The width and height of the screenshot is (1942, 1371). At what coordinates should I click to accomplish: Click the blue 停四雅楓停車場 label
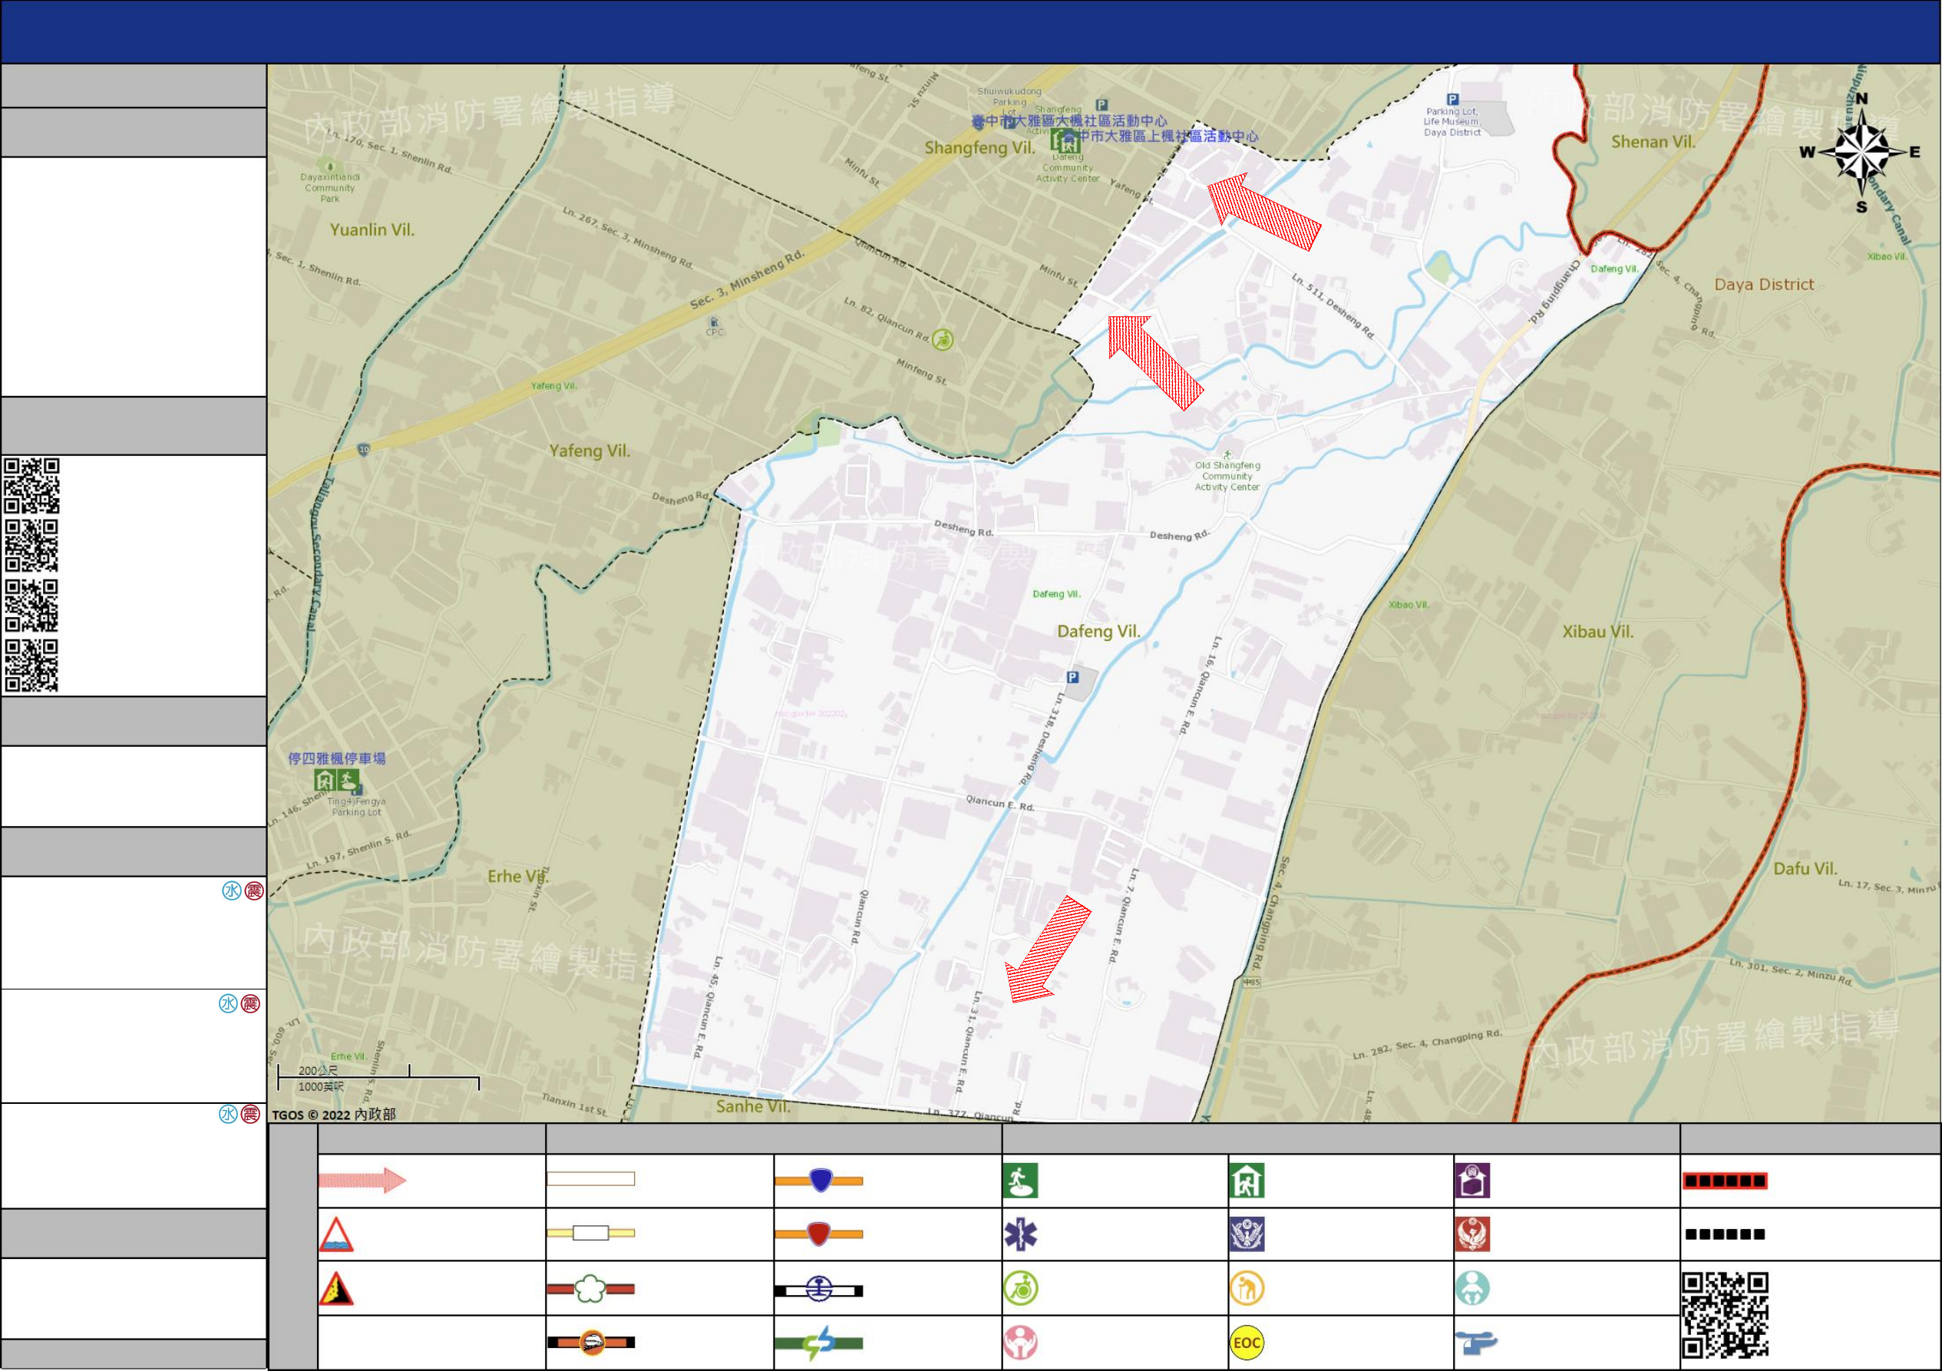click(337, 758)
